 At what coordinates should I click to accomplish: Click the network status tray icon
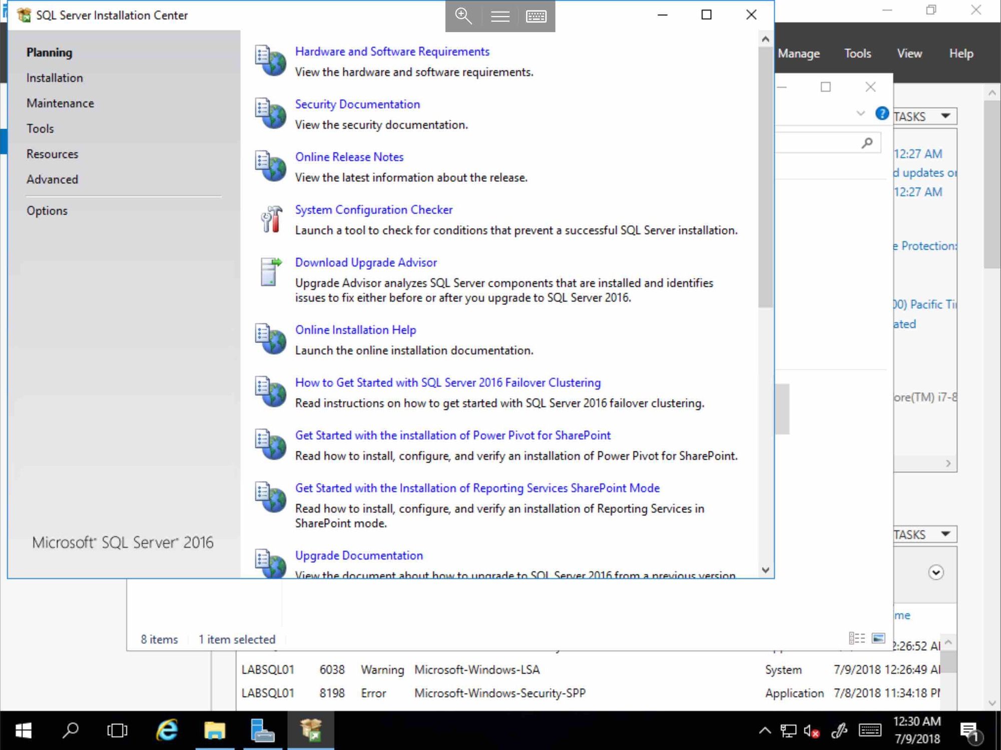coord(788,731)
